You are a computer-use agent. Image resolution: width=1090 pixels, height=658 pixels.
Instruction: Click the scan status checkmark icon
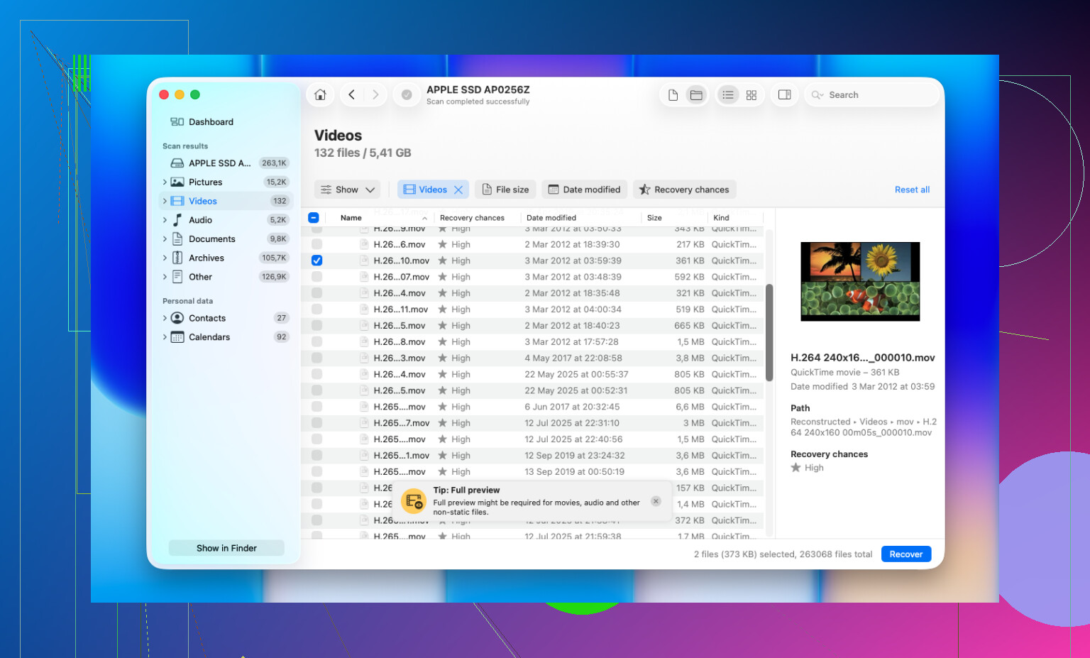[407, 94]
